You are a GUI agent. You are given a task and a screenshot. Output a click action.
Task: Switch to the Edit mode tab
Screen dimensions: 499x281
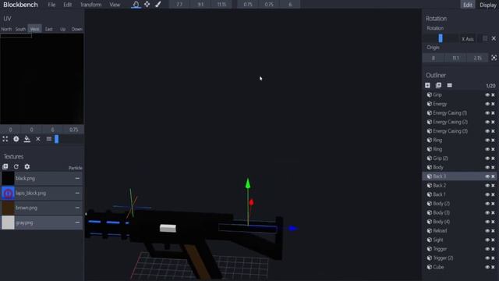coord(468,5)
